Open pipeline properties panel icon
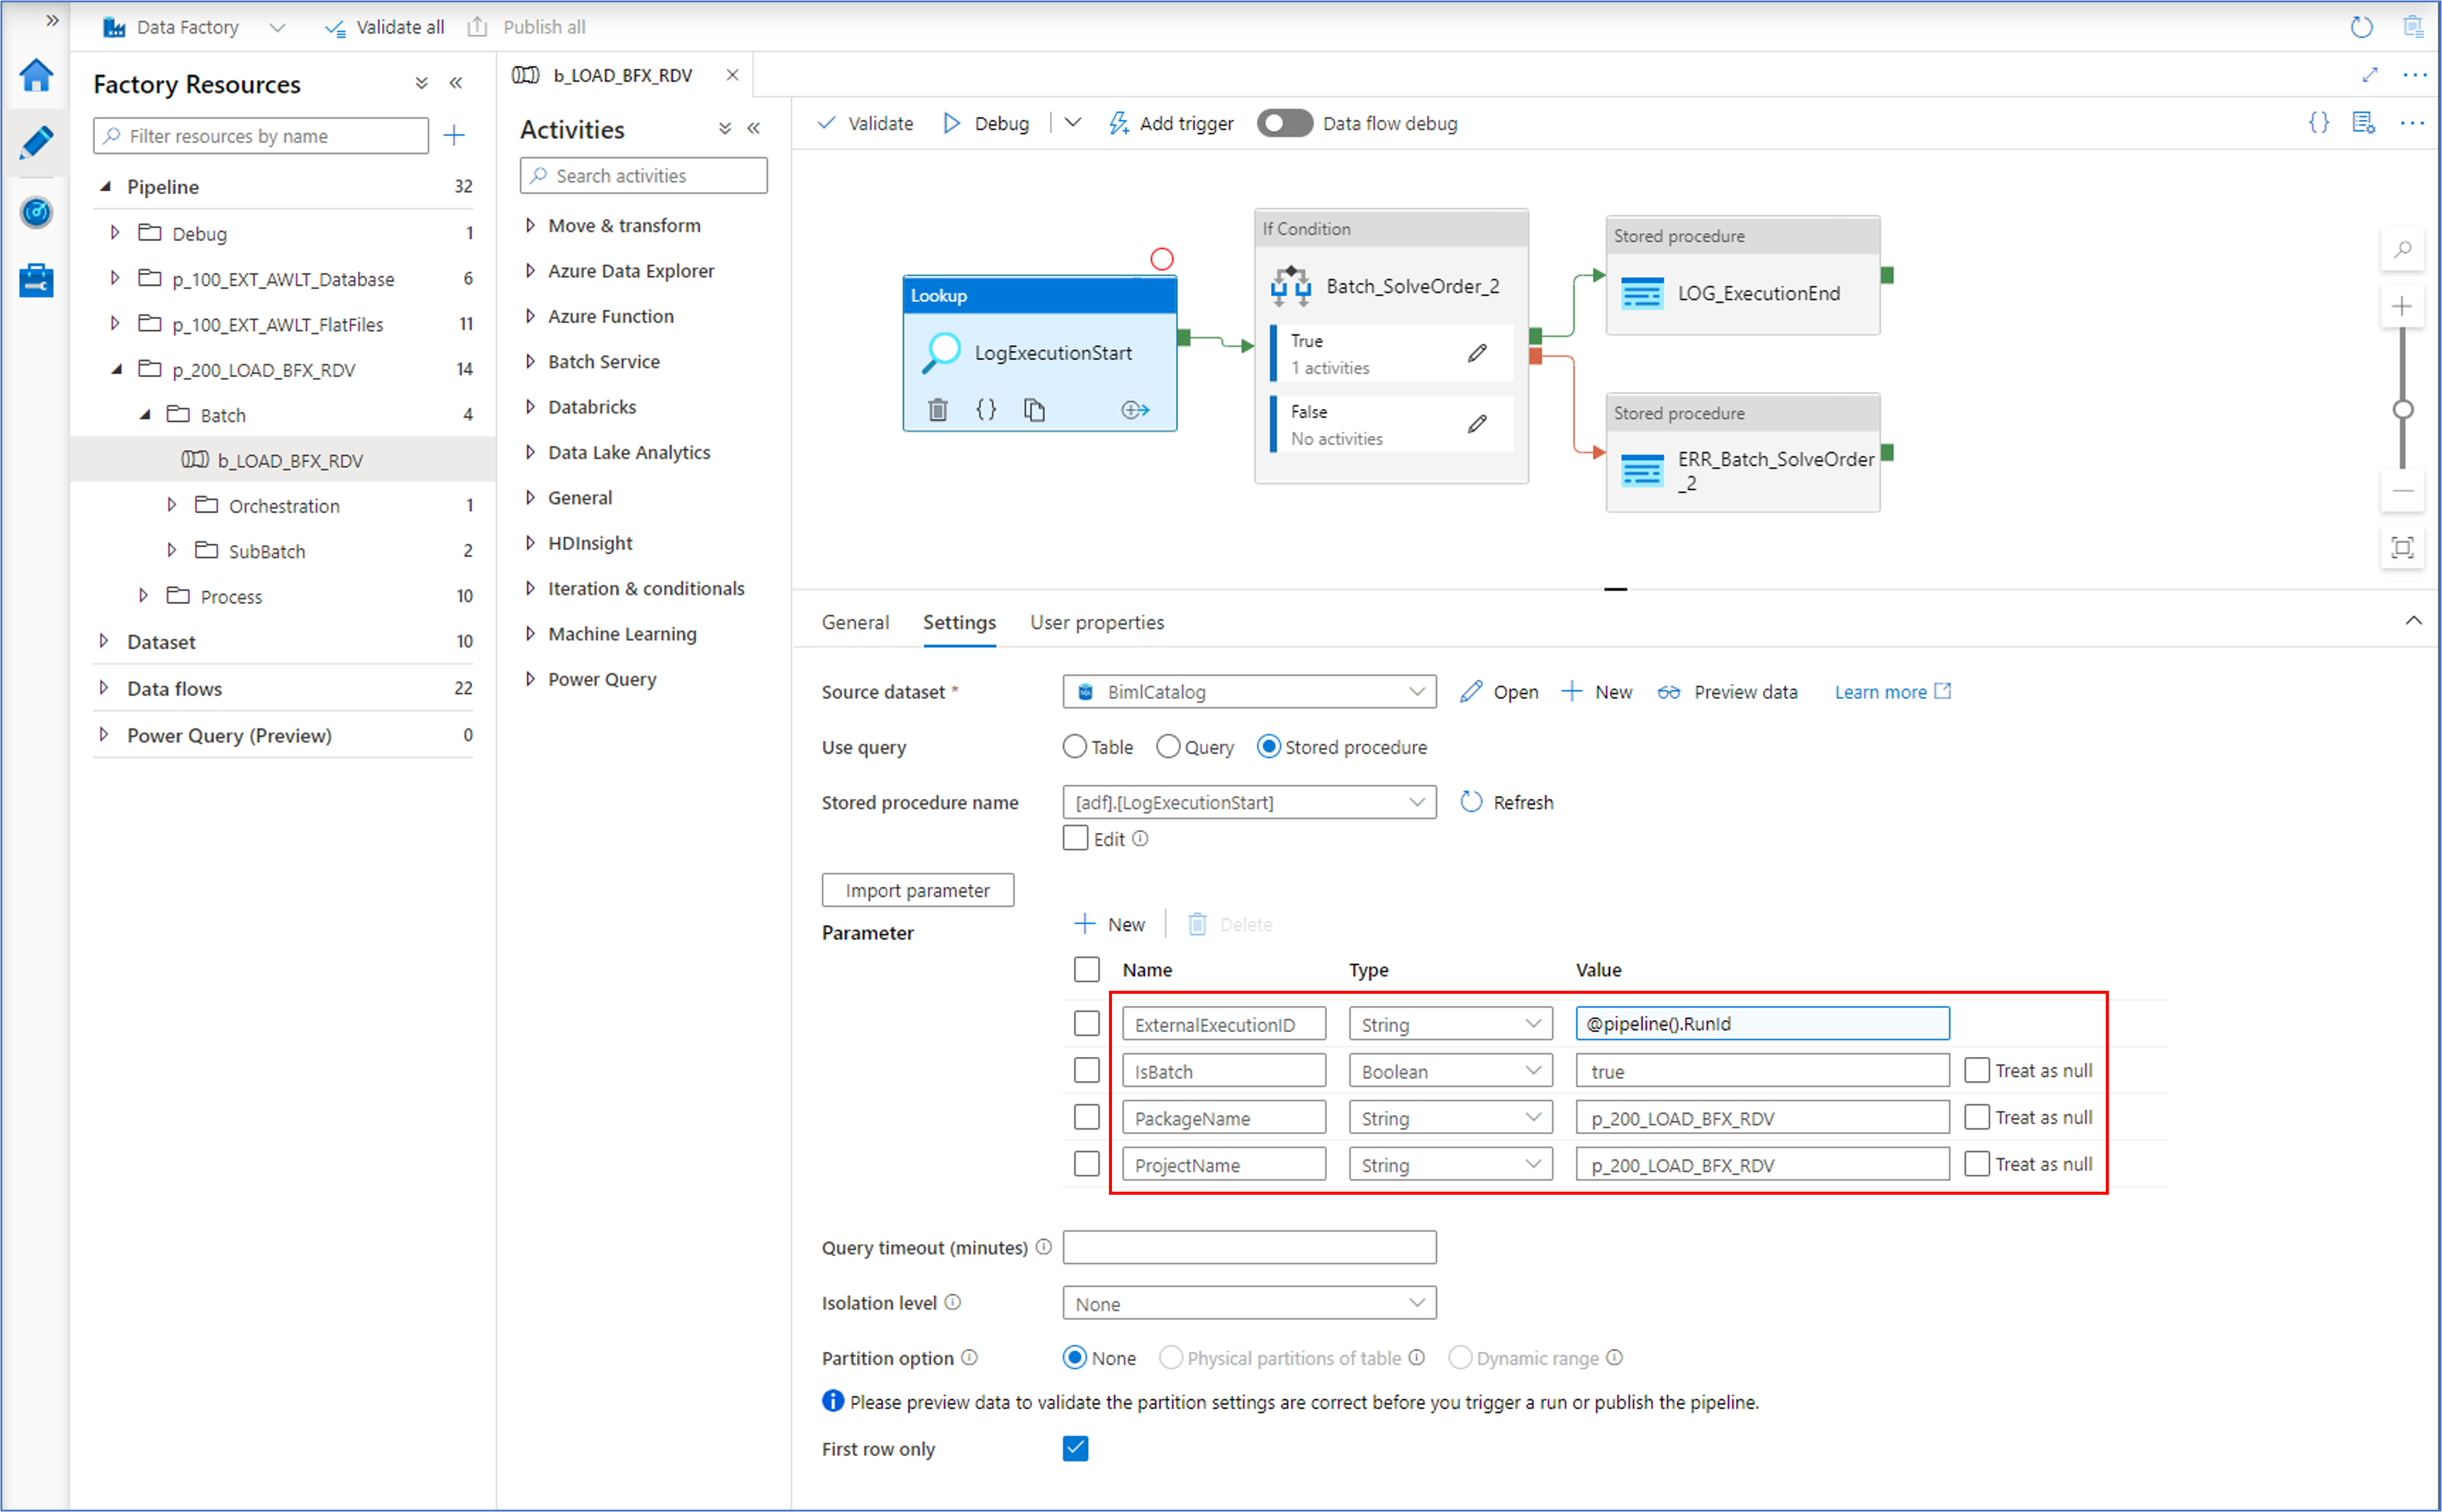 [x=2364, y=123]
